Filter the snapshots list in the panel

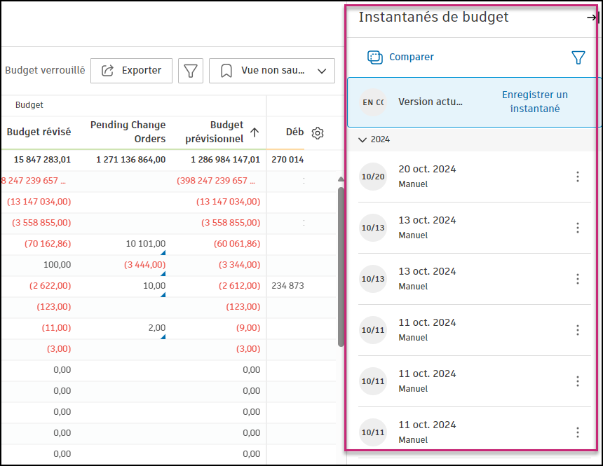(578, 57)
